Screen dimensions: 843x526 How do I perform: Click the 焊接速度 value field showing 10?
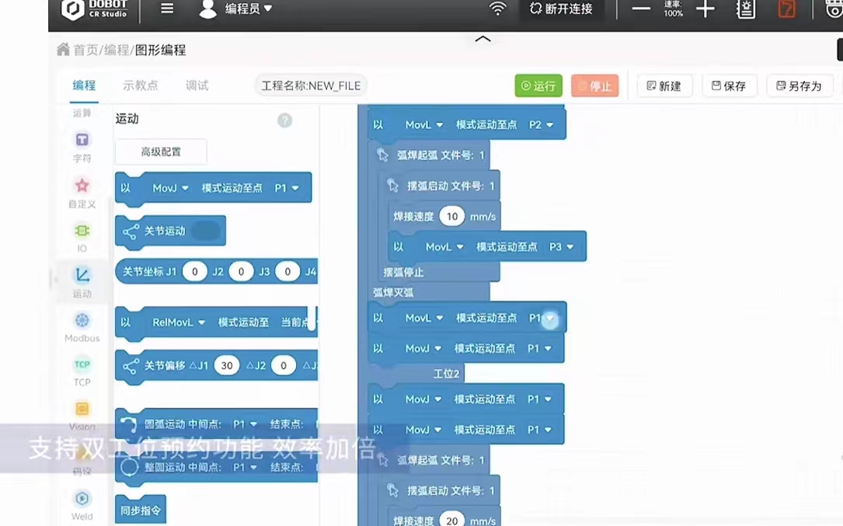point(452,217)
